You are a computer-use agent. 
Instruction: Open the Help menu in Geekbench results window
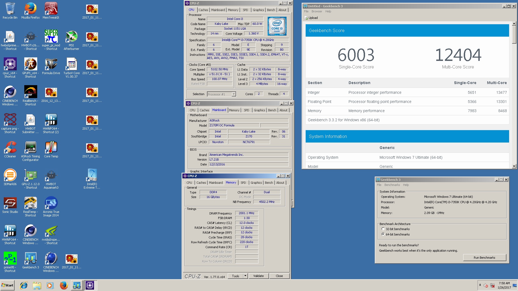328,11
